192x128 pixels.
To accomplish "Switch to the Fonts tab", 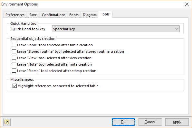I will tap(74, 15).
